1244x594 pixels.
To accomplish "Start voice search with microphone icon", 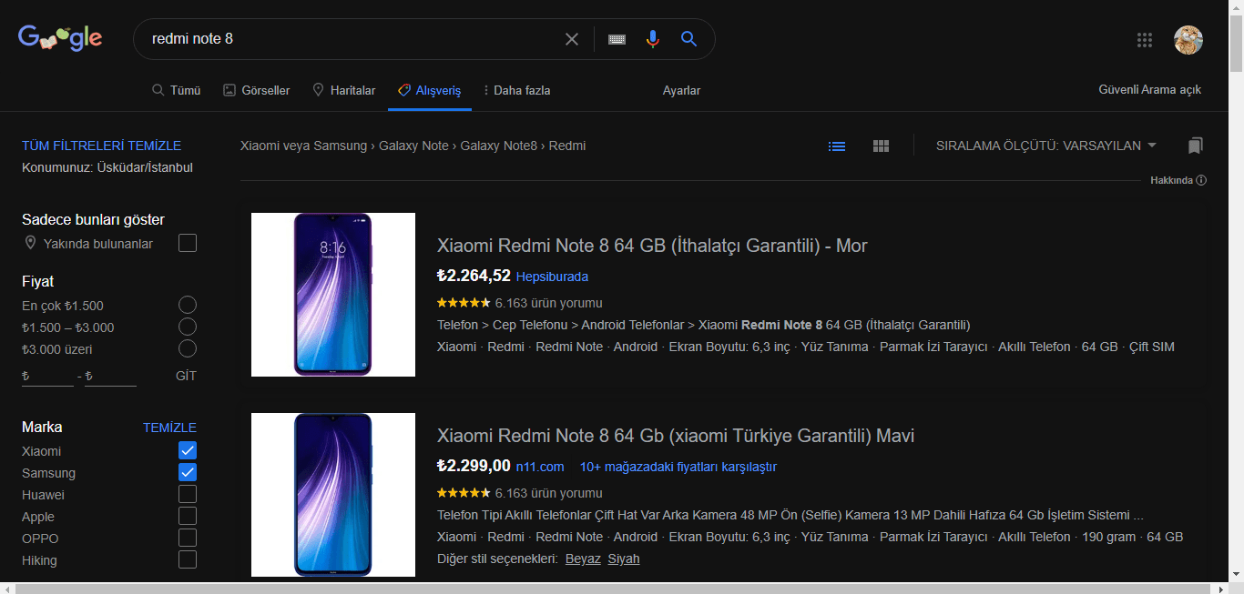I will click(x=652, y=39).
